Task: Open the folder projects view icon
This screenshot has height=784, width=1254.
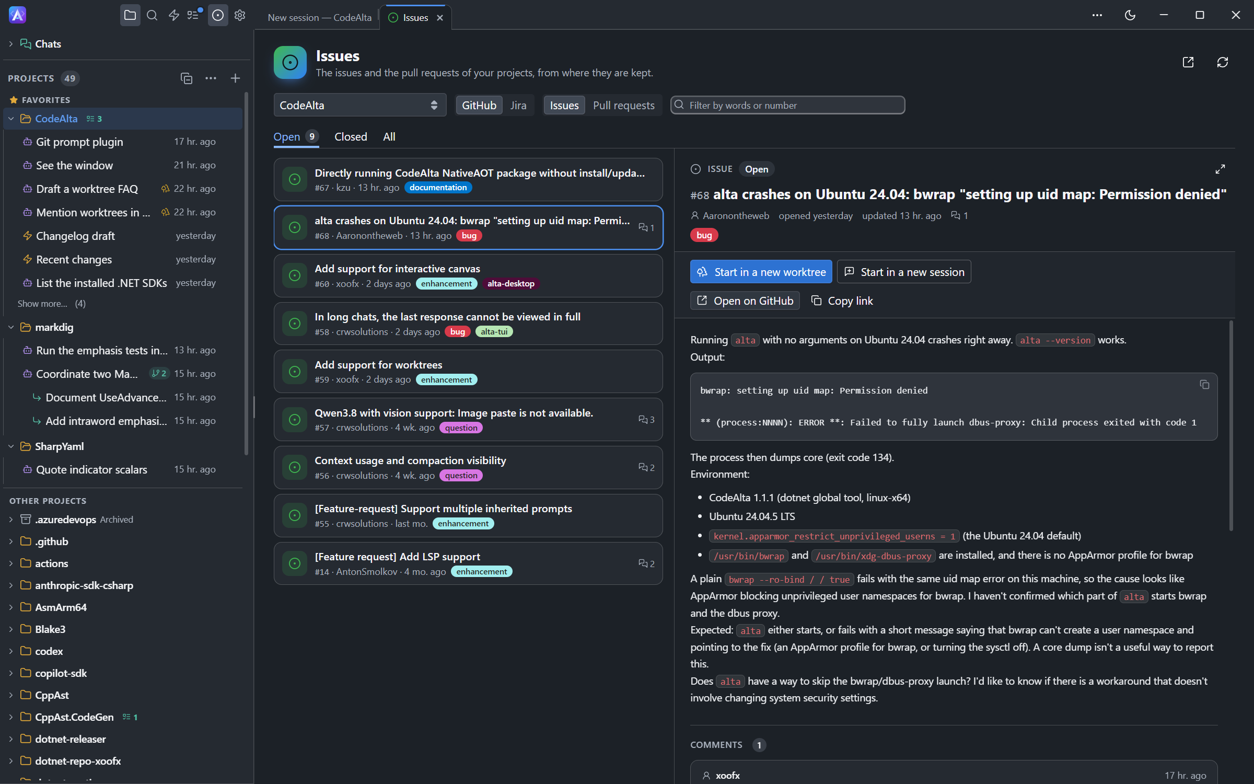Action: click(x=130, y=15)
